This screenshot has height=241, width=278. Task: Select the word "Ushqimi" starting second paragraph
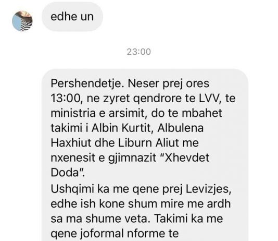pos(72,189)
